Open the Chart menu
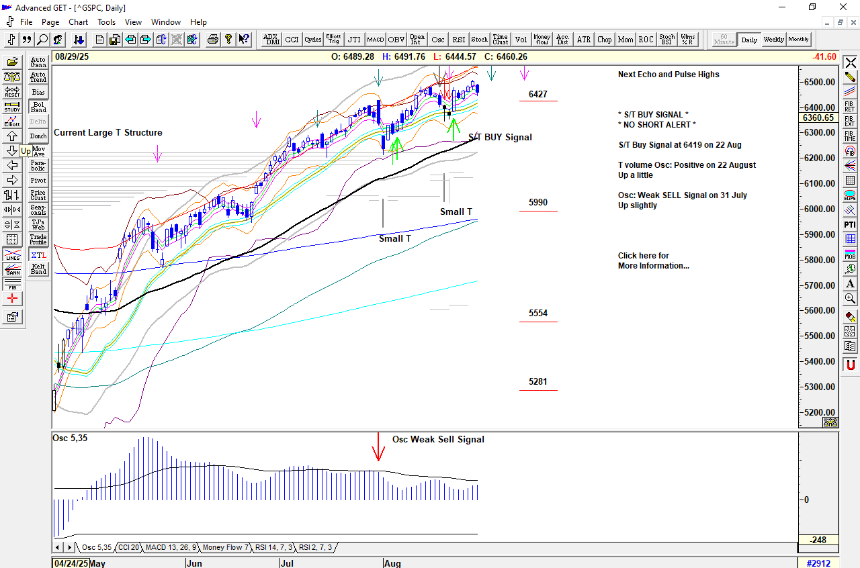Viewport: 860px width, 568px height. click(x=78, y=22)
